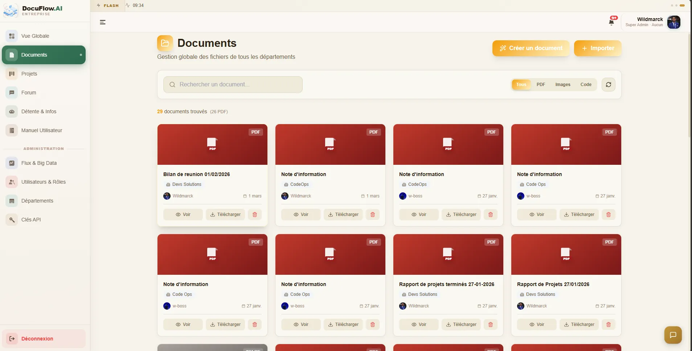Open the notifications bell
The width and height of the screenshot is (692, 351).
pos(611,22)
